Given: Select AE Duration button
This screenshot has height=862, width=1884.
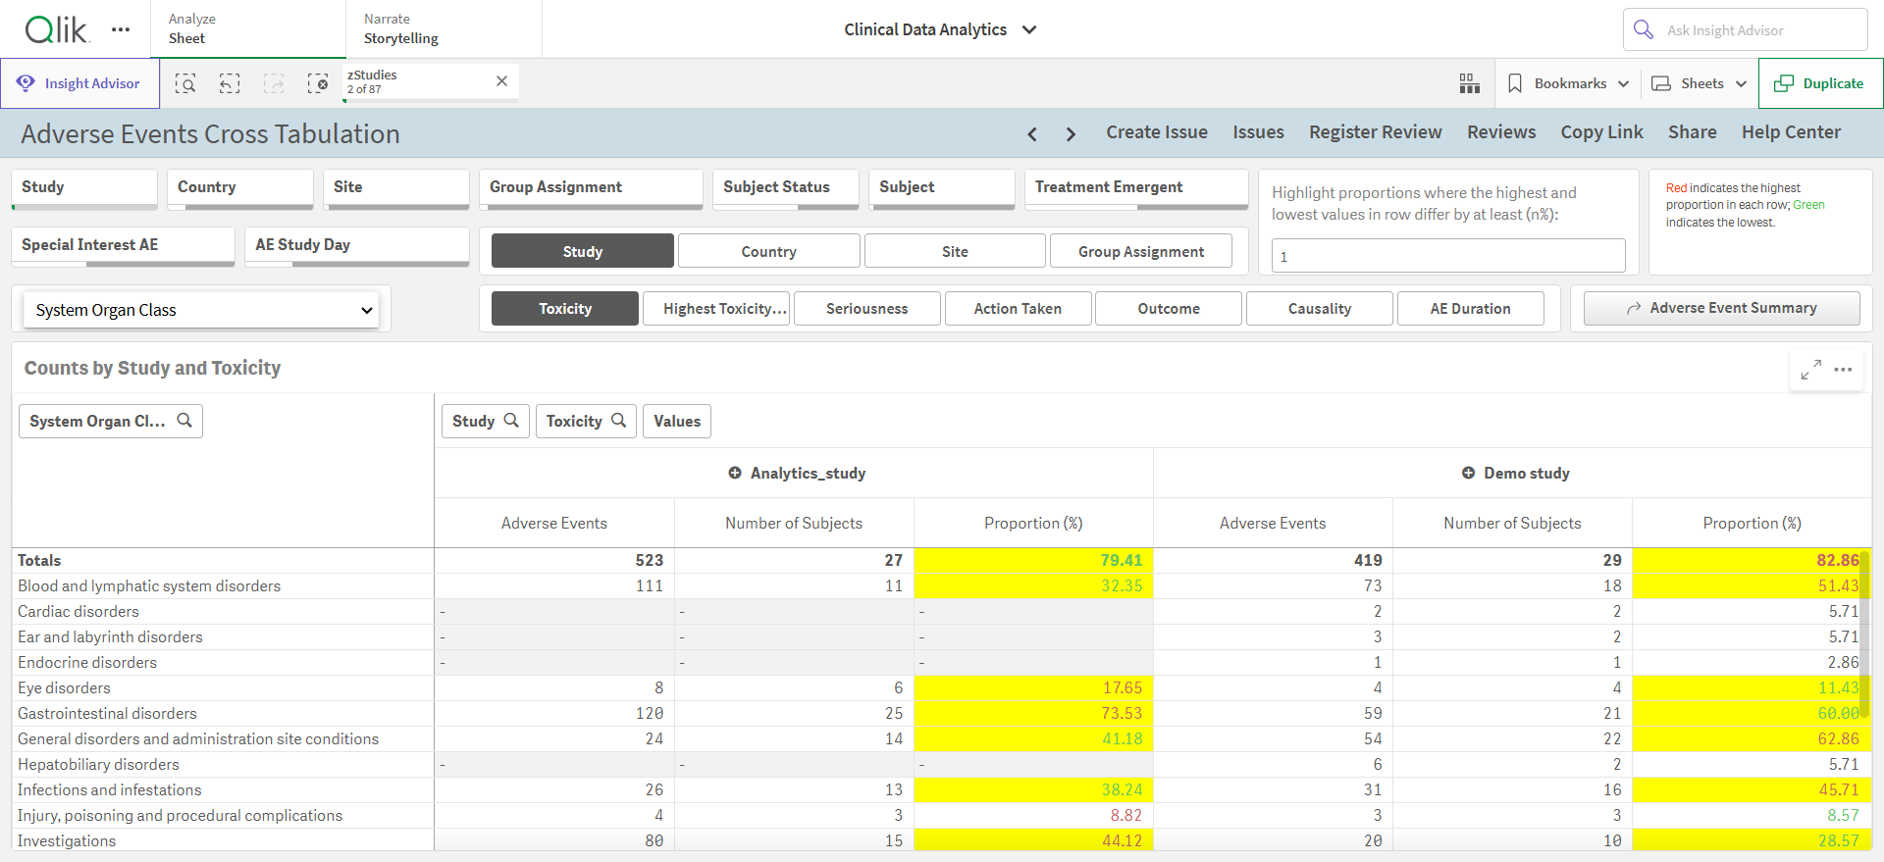Looking at the screenshot, I should tap(1471, 308).
